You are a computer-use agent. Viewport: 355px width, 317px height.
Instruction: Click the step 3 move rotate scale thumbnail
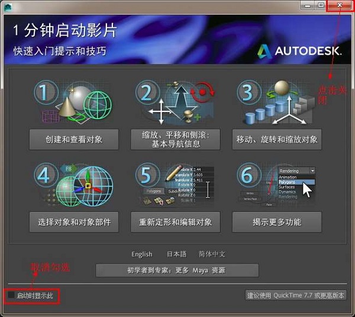tap(276, 102)
